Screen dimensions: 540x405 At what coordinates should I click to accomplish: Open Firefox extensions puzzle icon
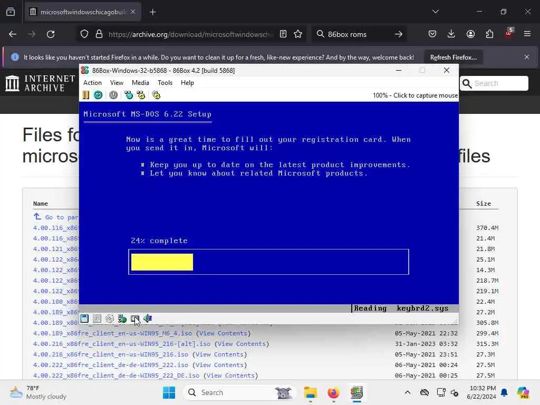(x=489, y=34)
